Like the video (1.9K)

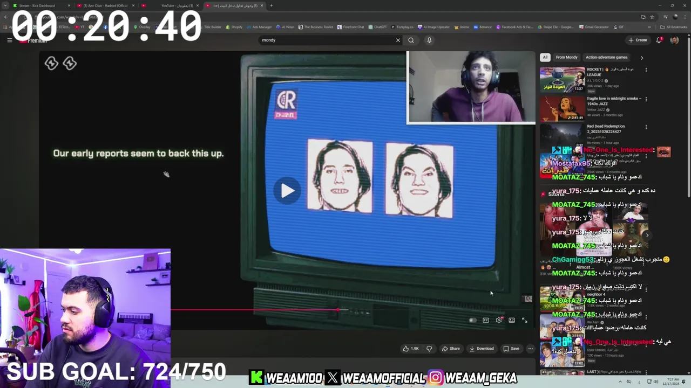pyautogui.click(x=411, y=349)
